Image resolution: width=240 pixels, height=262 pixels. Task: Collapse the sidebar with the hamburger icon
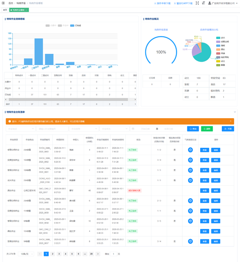pos(3,3)
